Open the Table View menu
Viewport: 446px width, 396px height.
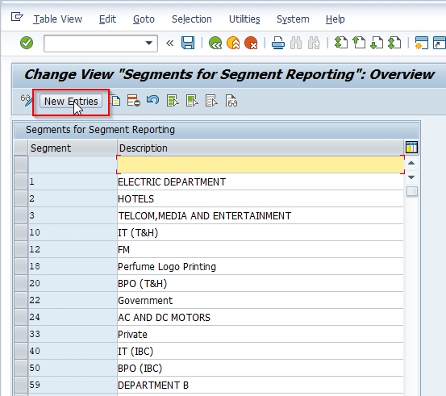coord(58,19)
